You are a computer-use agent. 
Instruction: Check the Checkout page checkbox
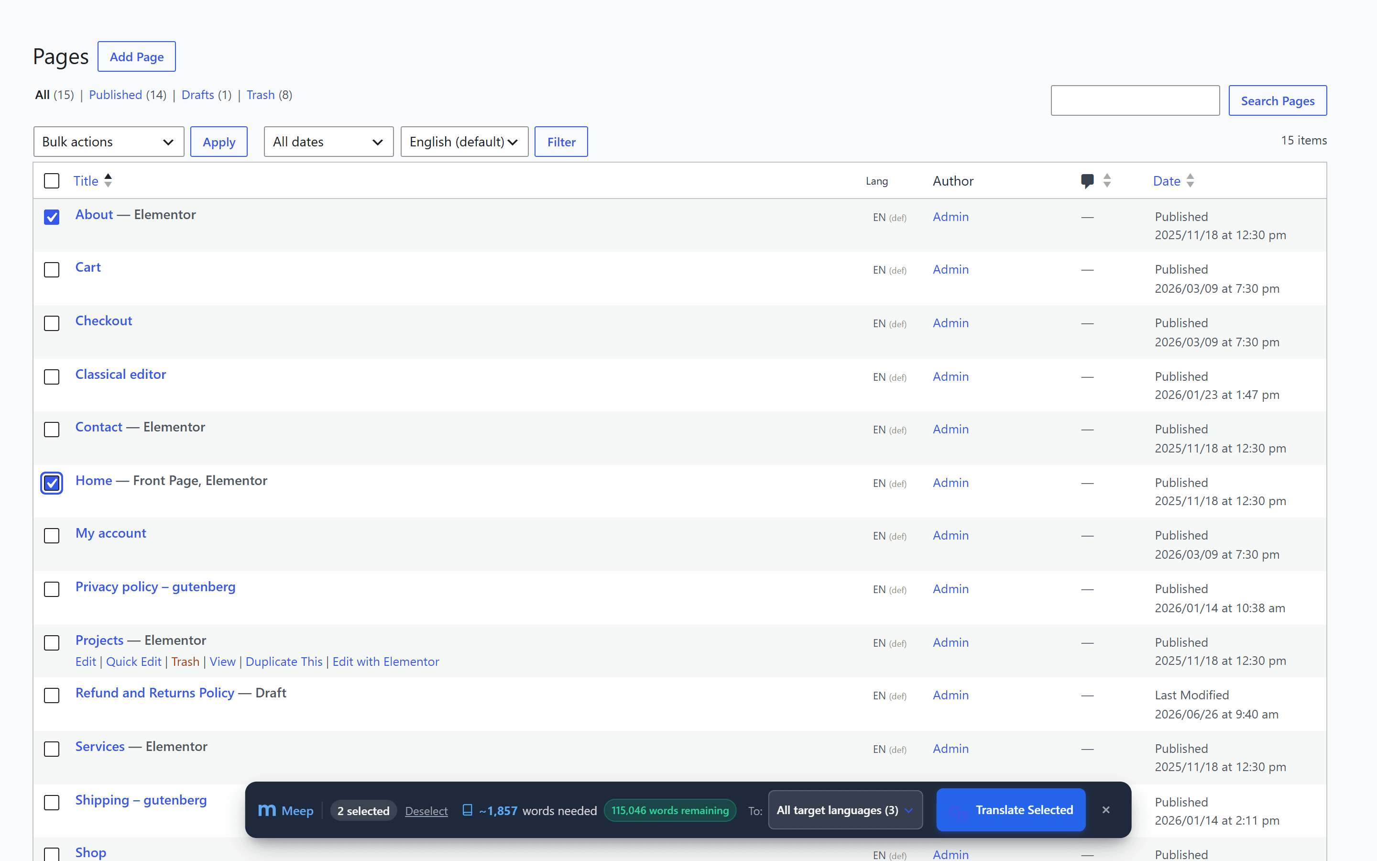click(52, 323)
